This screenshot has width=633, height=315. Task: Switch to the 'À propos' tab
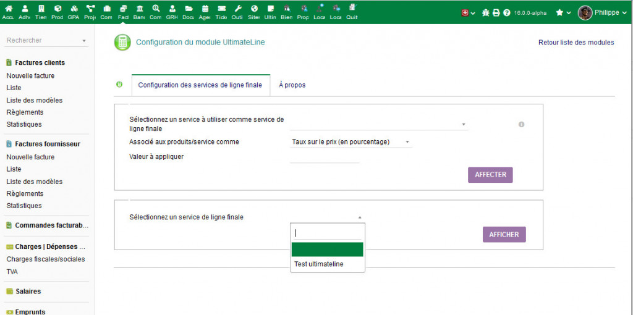tap(292, 85)
